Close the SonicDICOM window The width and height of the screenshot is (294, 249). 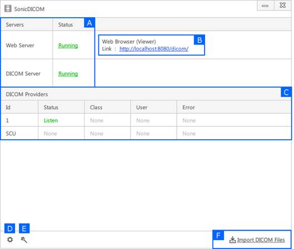(282, 6)
